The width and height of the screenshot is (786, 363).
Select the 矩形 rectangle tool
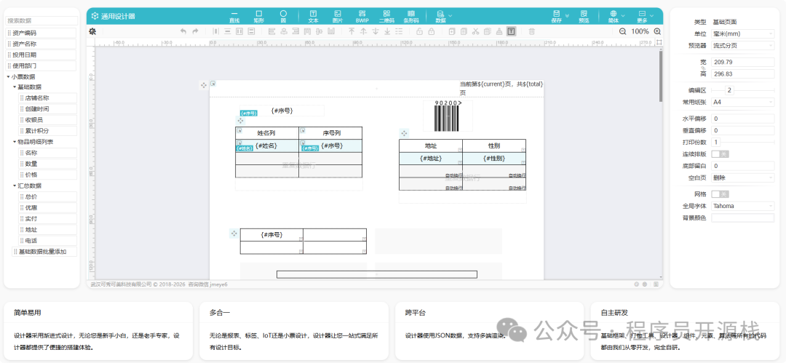pos(258,16)
